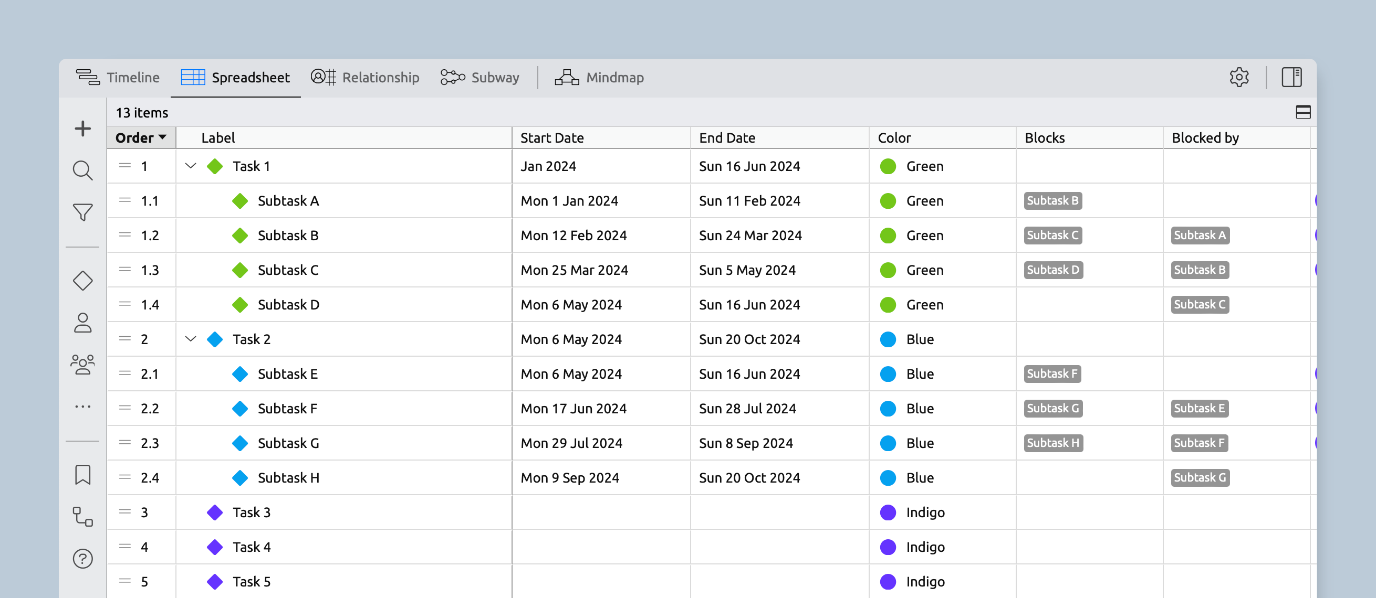Image resolution: width=1376 pixels, height=598 pixels.
Task: Click the 'Subtask H' label cell
Action: point(343,477)
